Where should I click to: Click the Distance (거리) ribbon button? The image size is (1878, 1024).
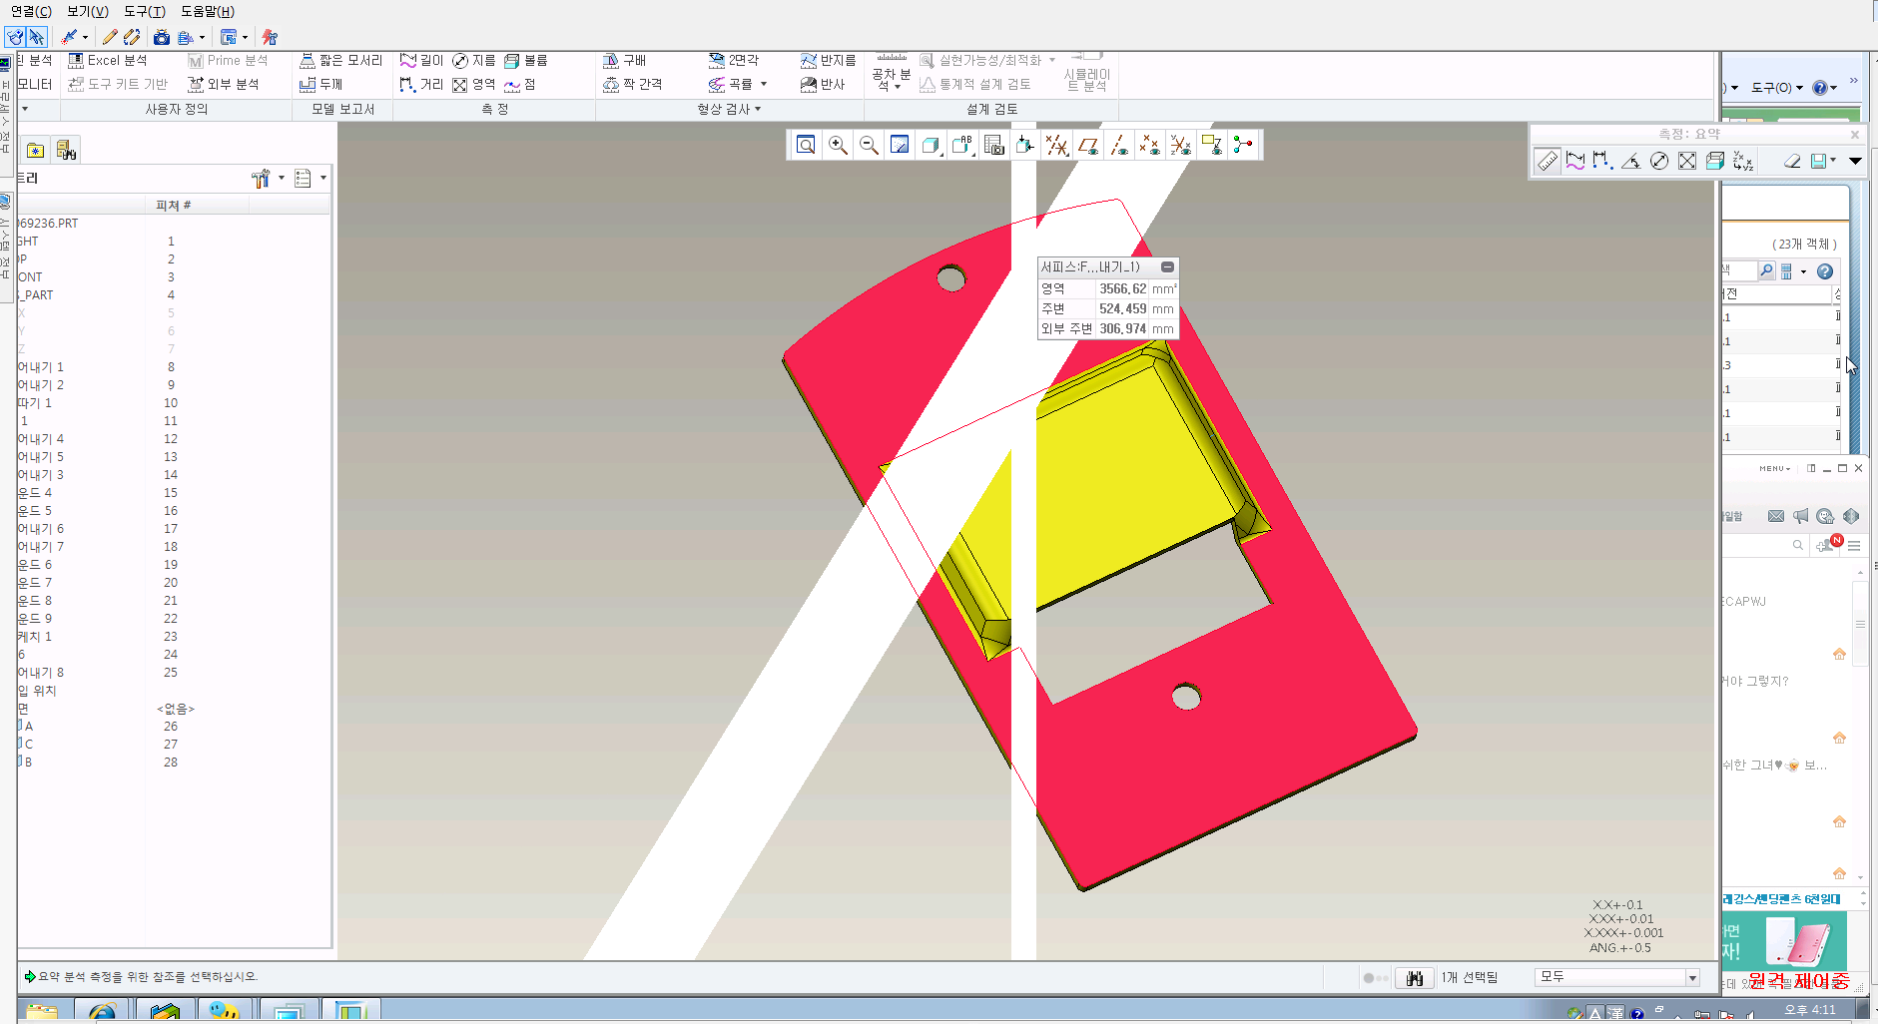point(421,85)
